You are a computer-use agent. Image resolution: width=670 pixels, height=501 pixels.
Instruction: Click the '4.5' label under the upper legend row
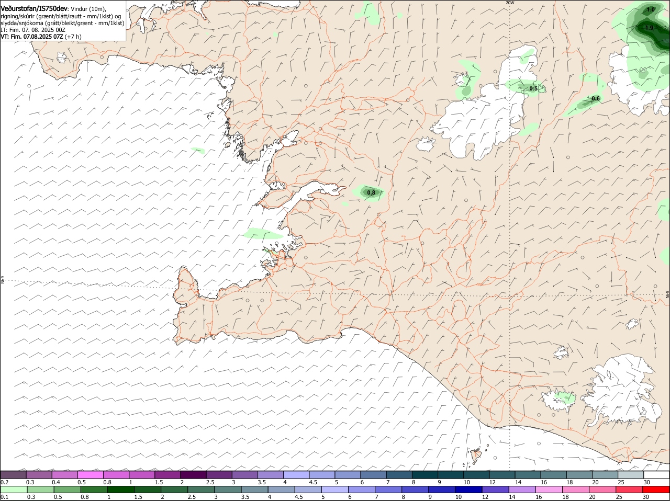(x=314, y=482)
